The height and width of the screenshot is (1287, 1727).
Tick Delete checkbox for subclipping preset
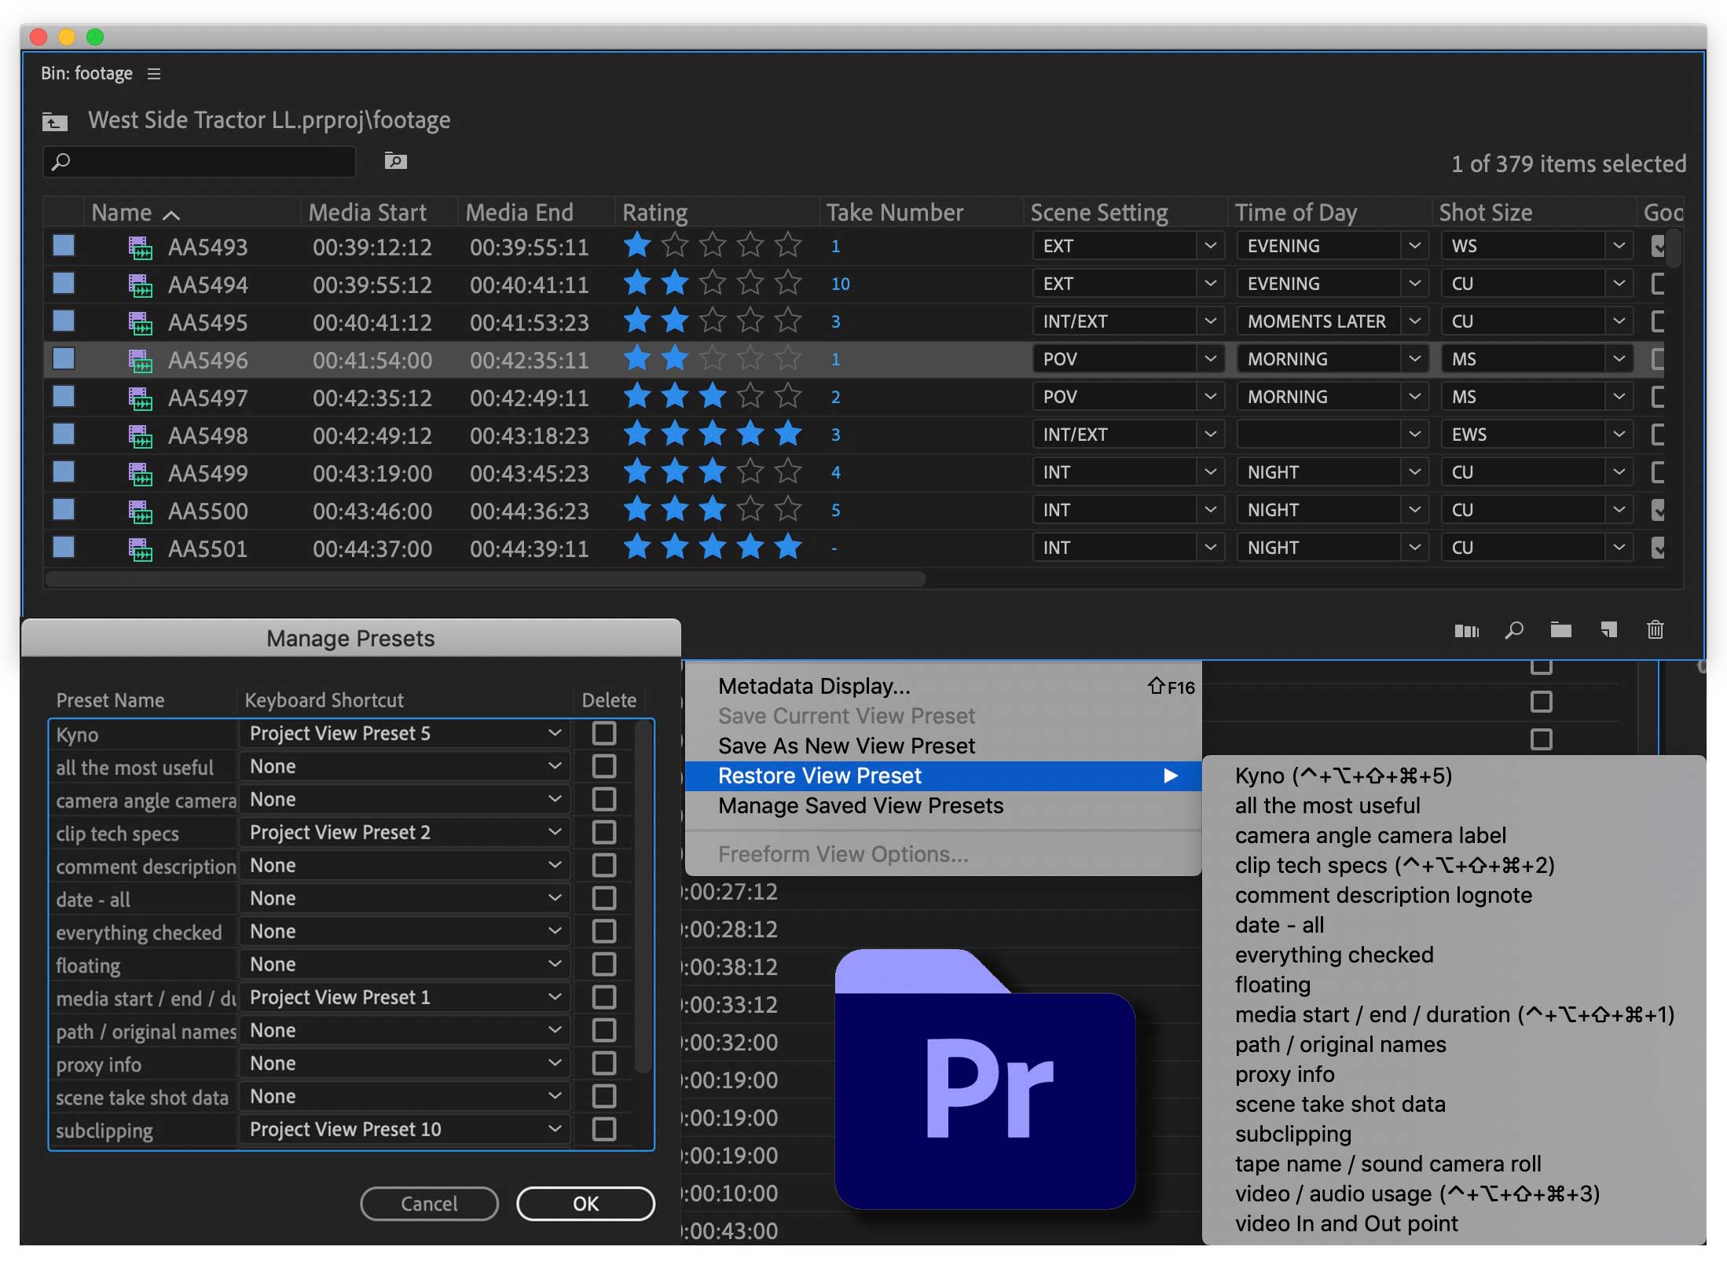[x=603, y=1129]
